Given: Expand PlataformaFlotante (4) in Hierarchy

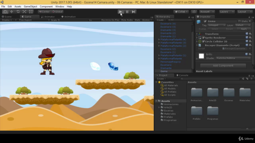Looking at the screenshot, I should pyautogui.click(x=159, y=39).
